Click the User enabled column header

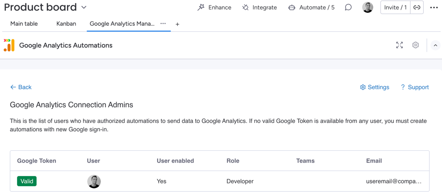[175, 161]
